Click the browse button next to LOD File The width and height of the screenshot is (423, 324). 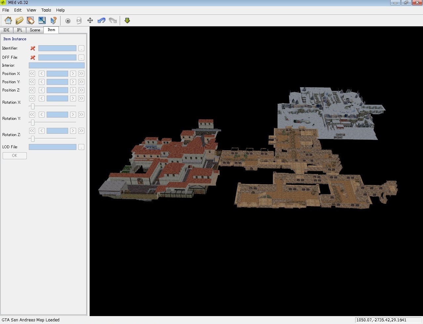click(x=81, y=147)
